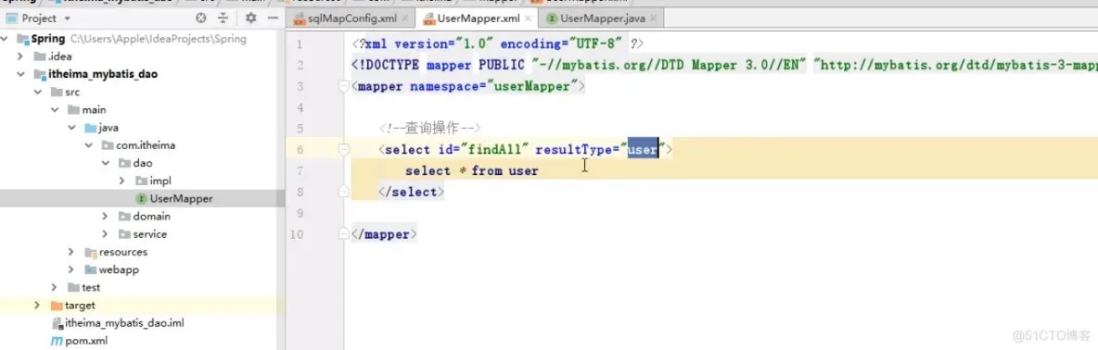
Task: Open the UserMapper.java tab
Action: click(x=602, y=19)
